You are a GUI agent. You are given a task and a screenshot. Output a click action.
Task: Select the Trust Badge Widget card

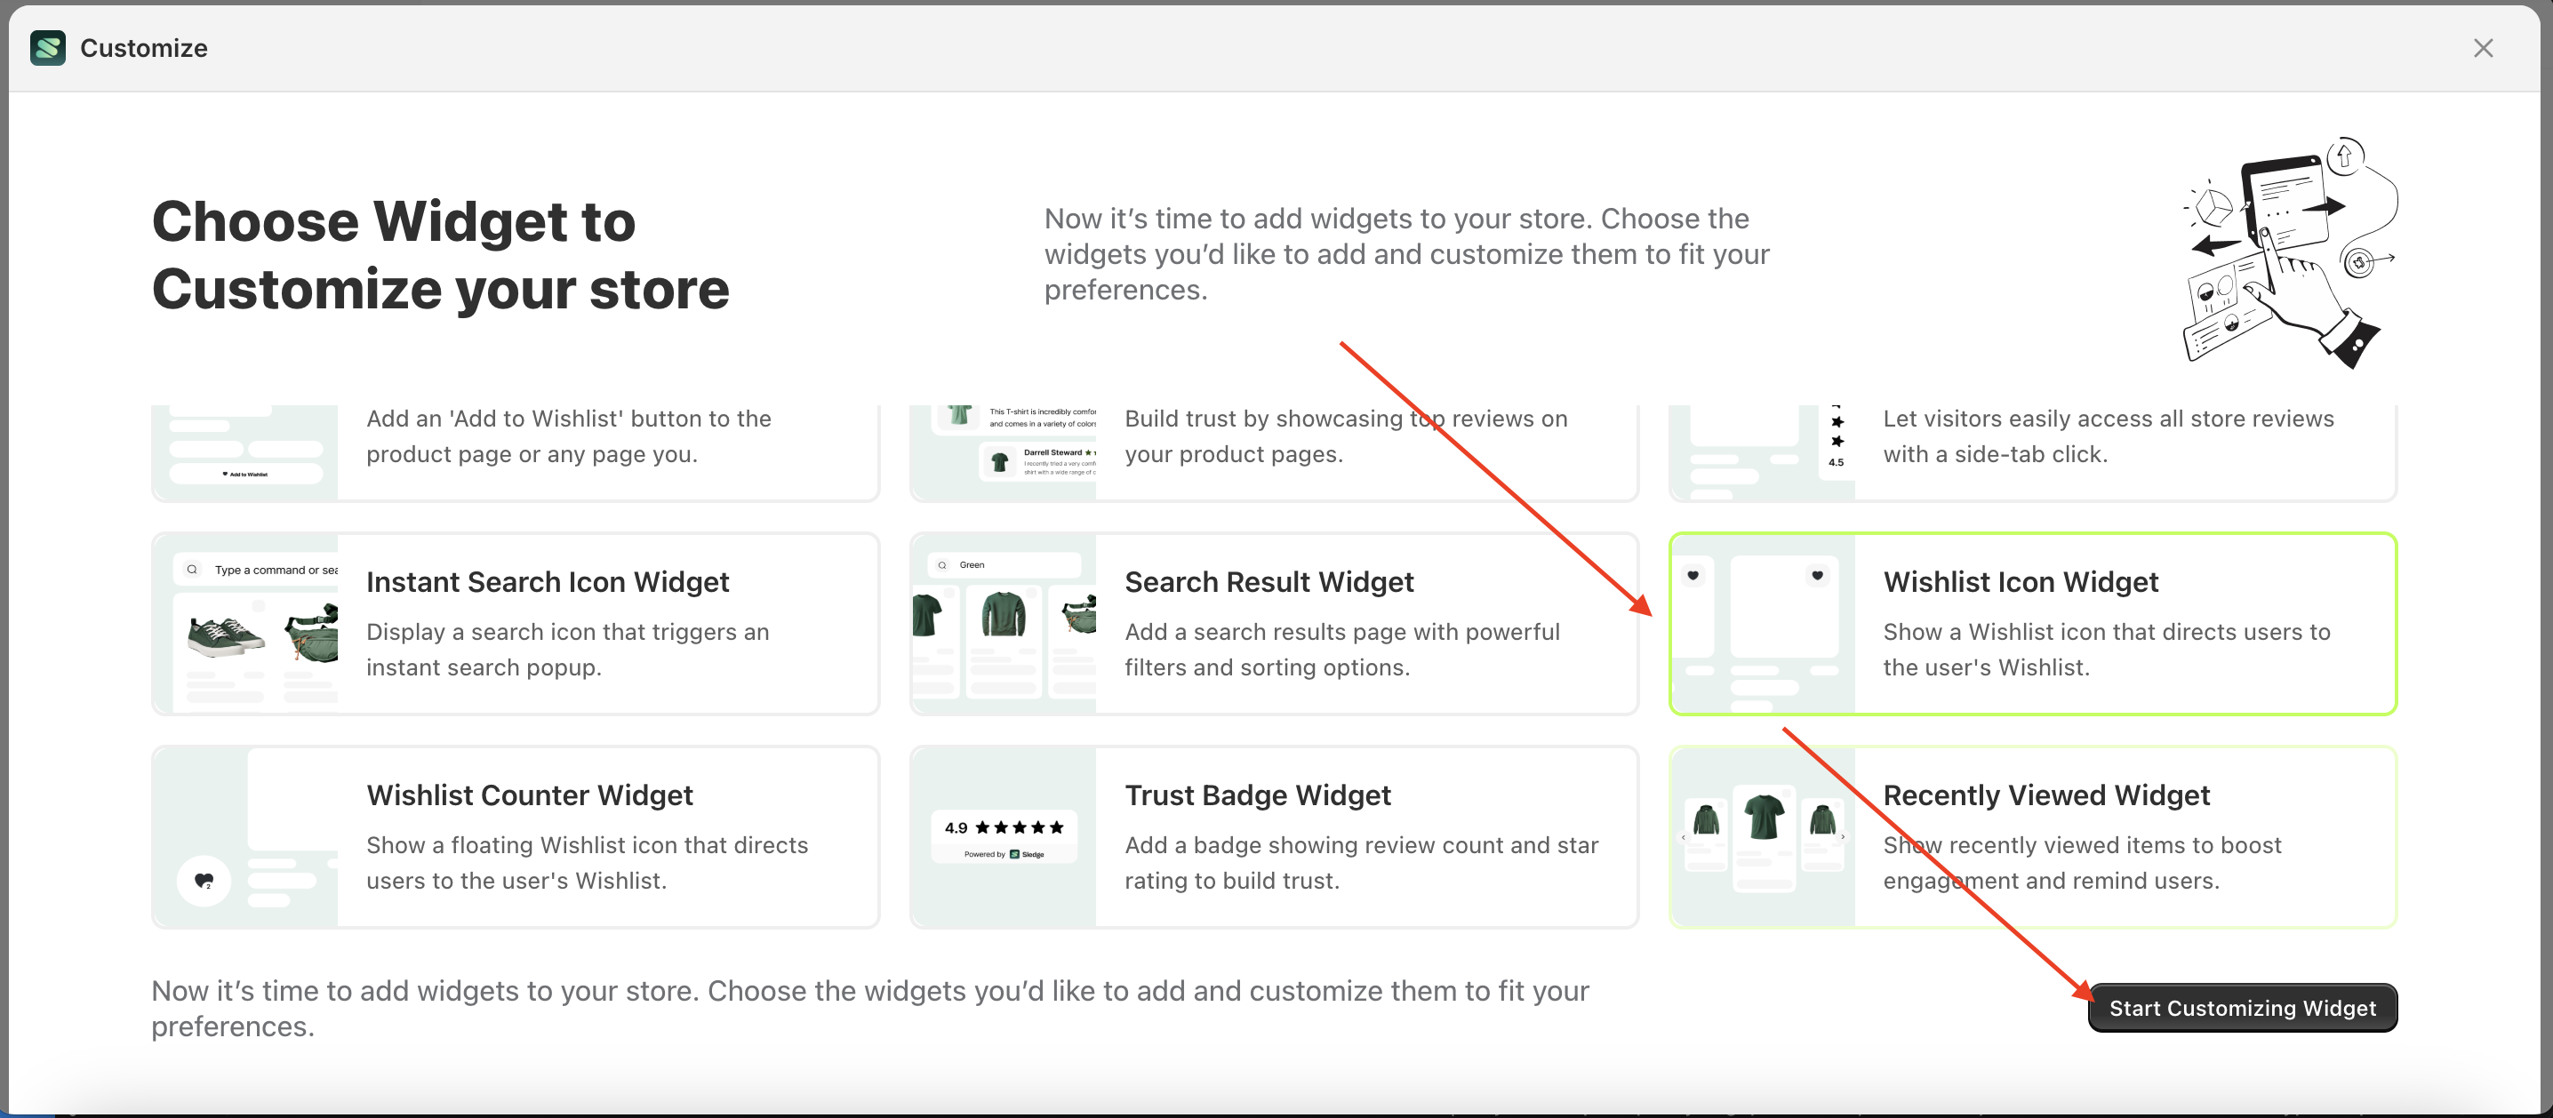[x=1274, y=837]
